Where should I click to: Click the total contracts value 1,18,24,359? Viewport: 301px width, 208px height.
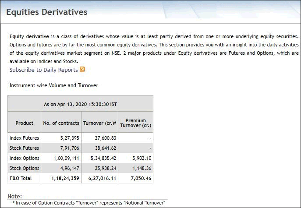(65, 178)
